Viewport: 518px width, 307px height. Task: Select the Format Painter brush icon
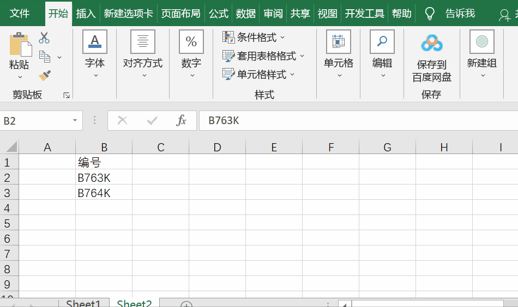[45, 76]
